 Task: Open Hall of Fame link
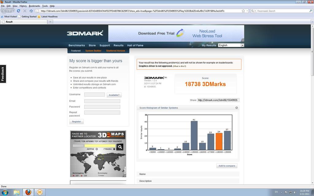click(135, 45)
